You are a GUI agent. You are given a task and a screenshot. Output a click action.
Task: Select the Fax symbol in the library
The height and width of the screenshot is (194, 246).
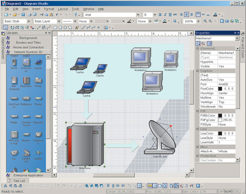click(14, 152)
